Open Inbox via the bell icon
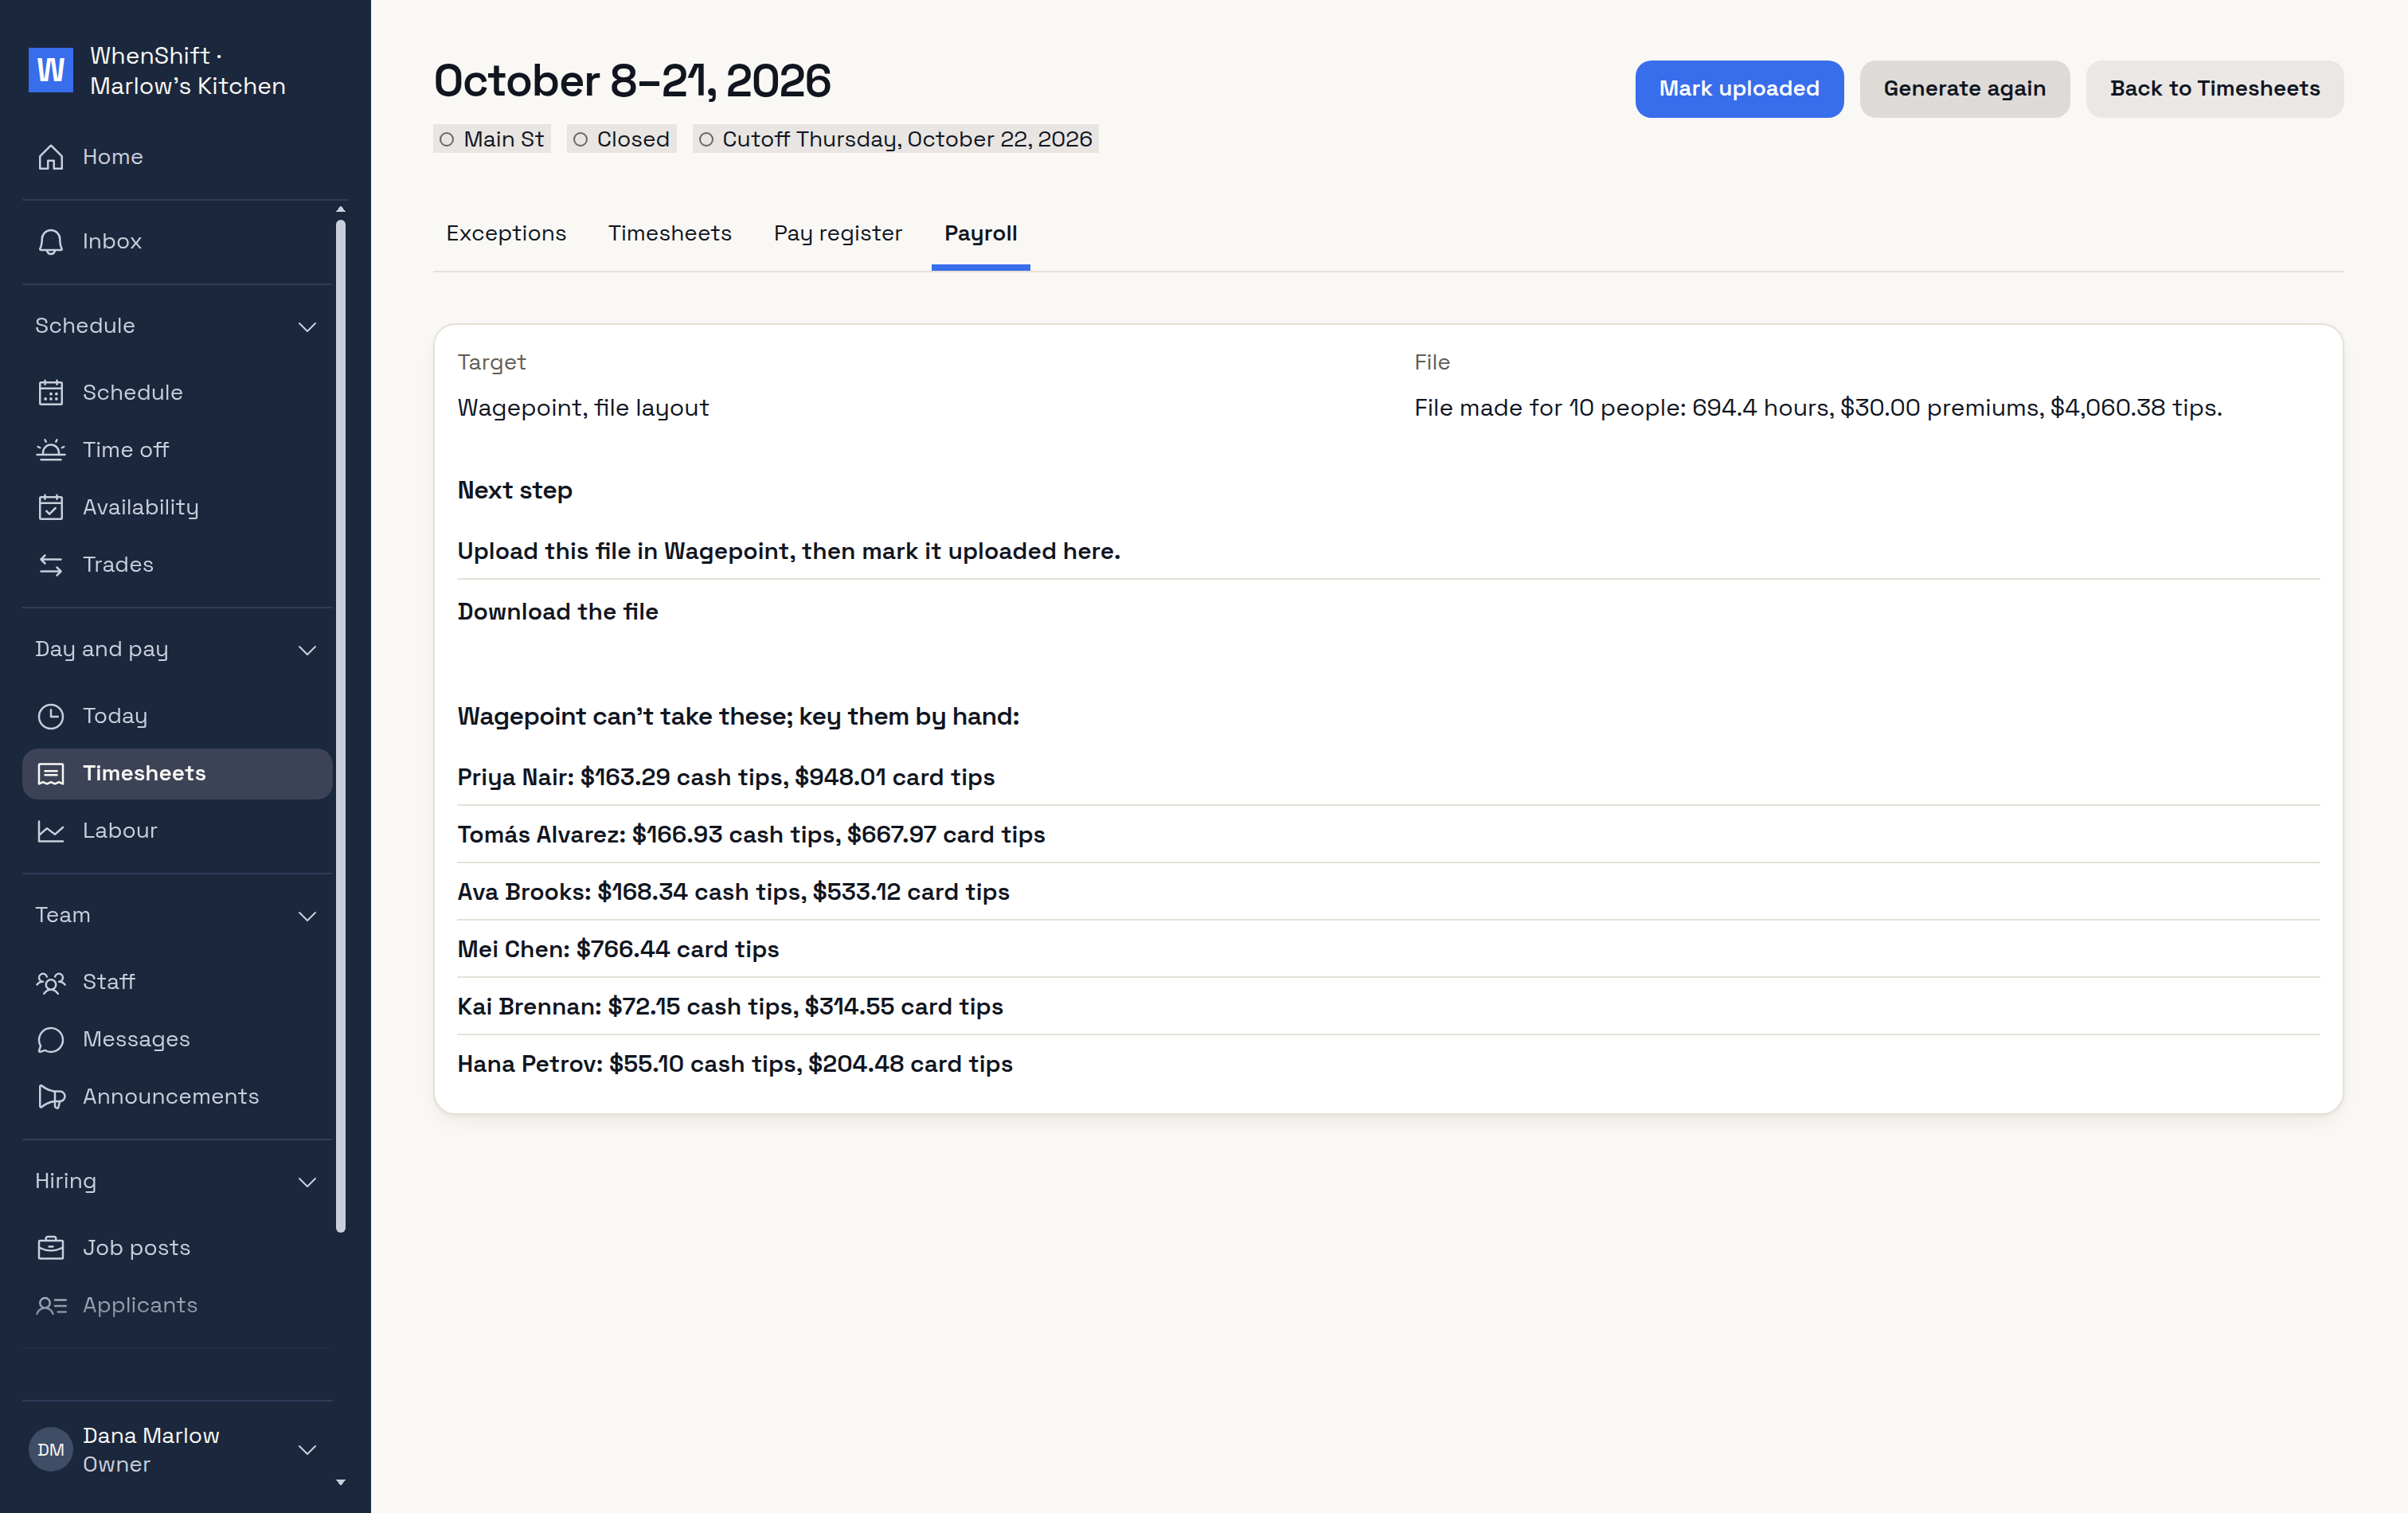Viewport: 2408px width, 1513px height. point(50,242)
